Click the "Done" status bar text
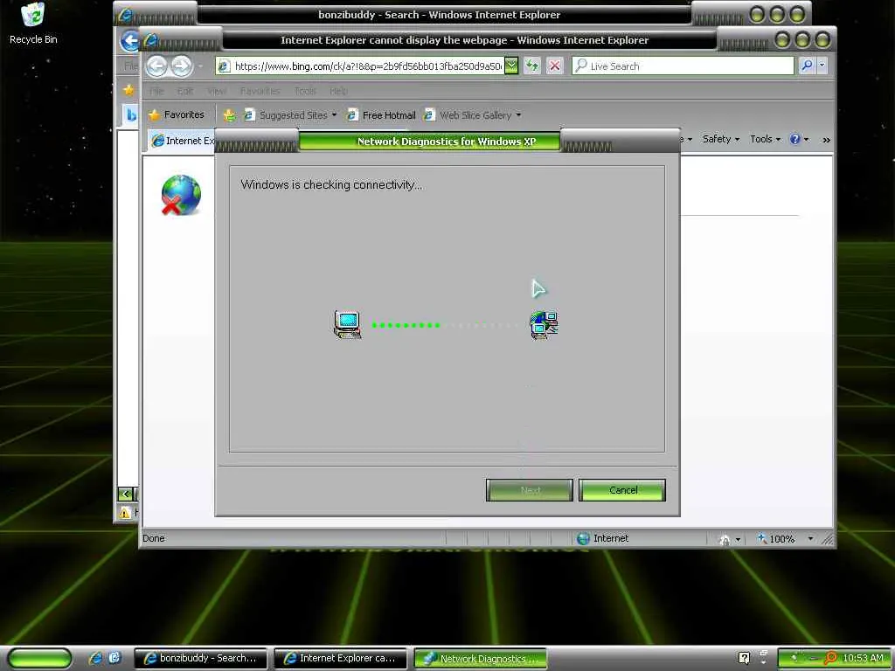This screenshot has width=895, height=671. pyautogui.click(x=154, y=538)
